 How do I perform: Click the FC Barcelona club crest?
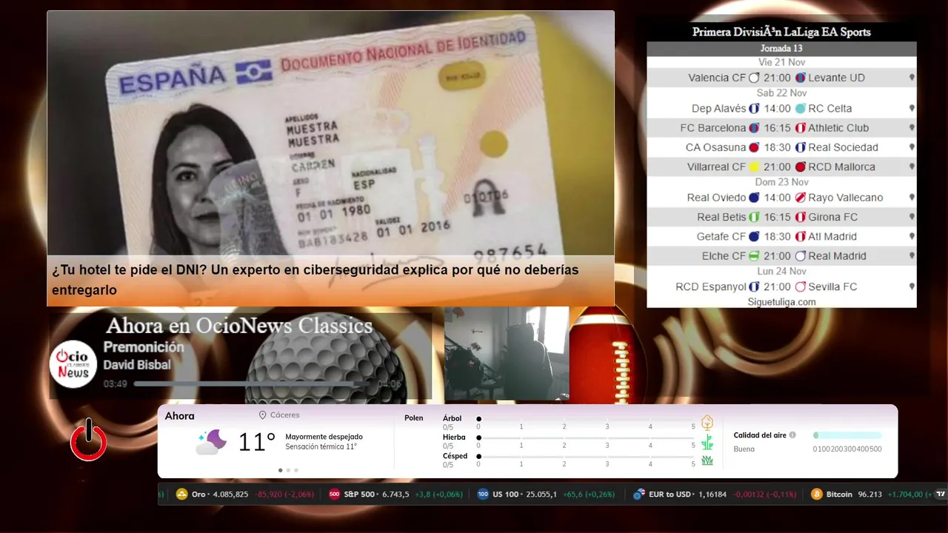pyautogui.click(x=754, y=128)
